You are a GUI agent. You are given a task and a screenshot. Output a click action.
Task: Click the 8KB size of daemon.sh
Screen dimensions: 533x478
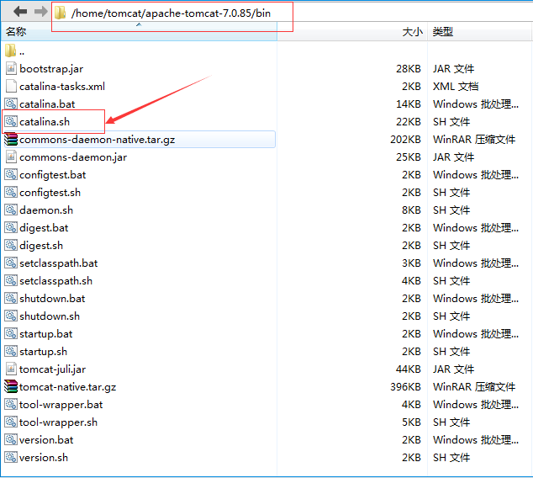[411, 210]
